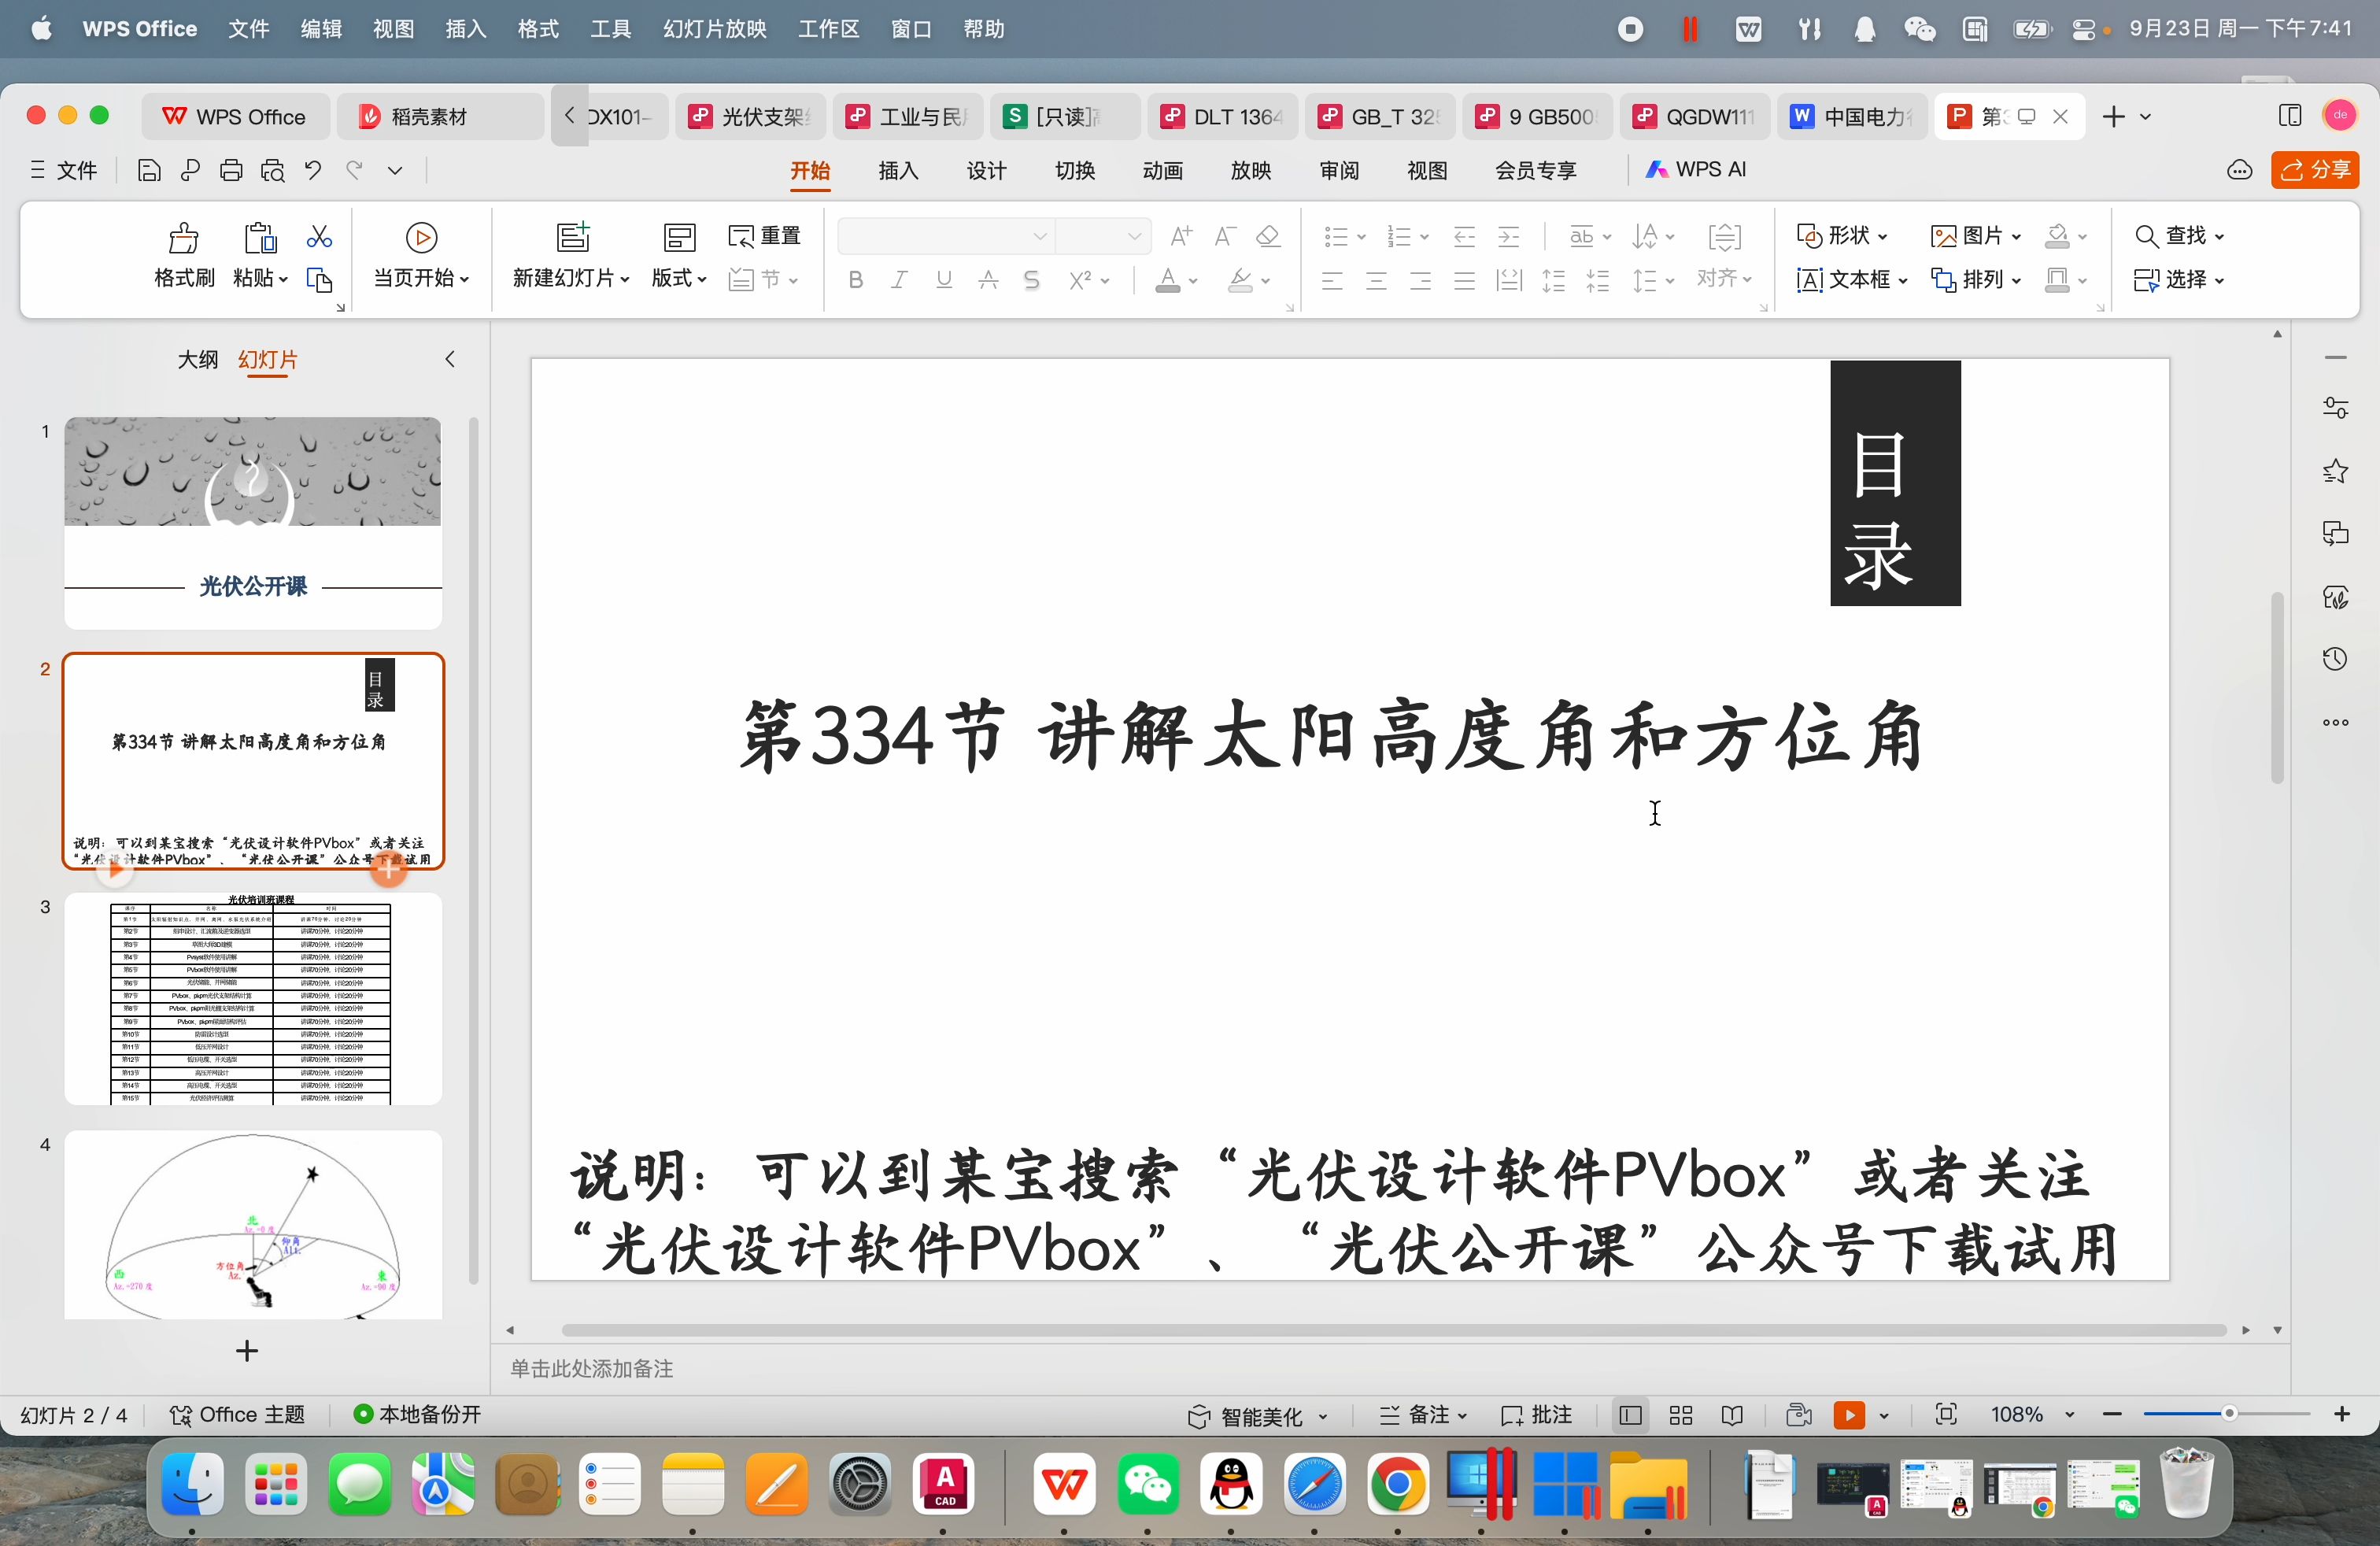The width and height of the screenshot is (2380, 1546).
Task: Open more options (…) in right sidebar
Action: coord(2335,722)
